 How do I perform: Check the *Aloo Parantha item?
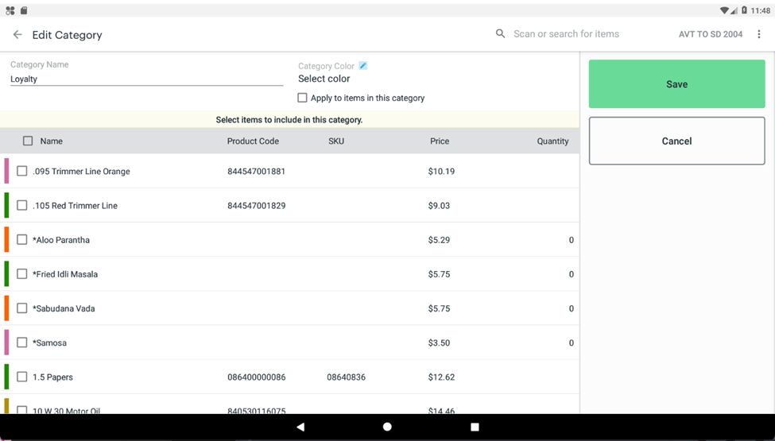(21, 239)
